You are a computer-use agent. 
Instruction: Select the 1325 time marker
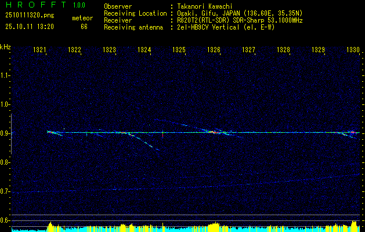click(179, 50)
